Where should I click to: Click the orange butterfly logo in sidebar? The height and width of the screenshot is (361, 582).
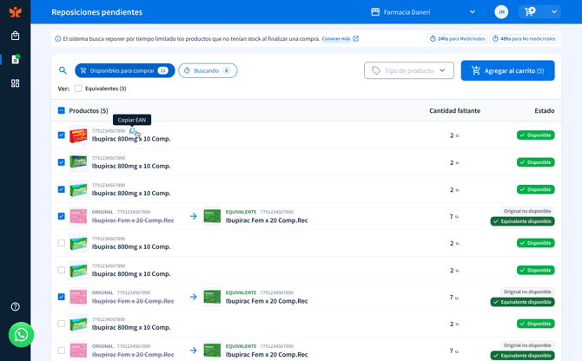(x=16, y=12)
